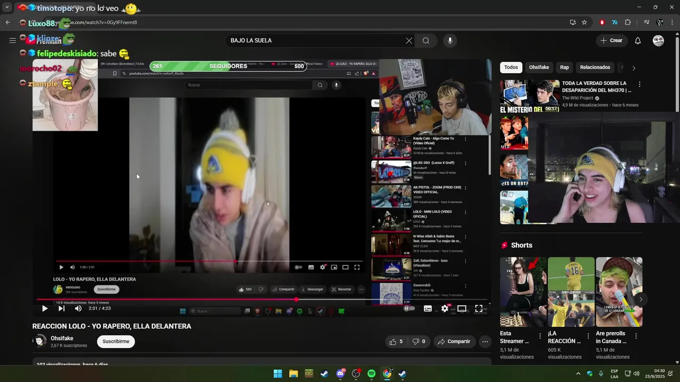
Task: Click the red adblock extension icon
Action: (602, 22)
